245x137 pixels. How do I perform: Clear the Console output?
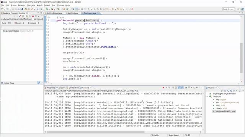[x=173, y=88]
